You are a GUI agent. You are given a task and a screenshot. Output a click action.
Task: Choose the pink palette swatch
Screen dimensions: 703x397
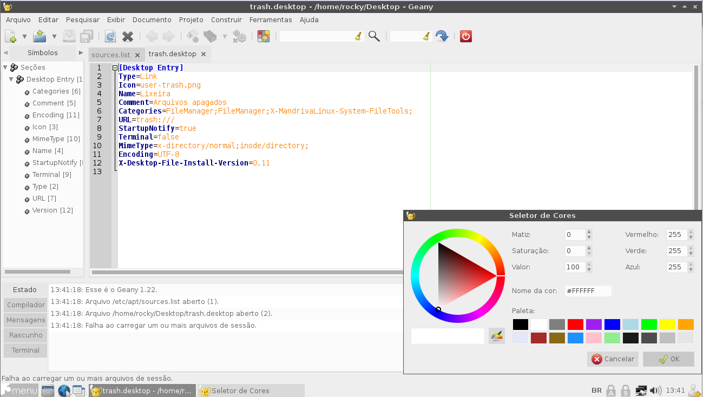(x=594, y=338)
